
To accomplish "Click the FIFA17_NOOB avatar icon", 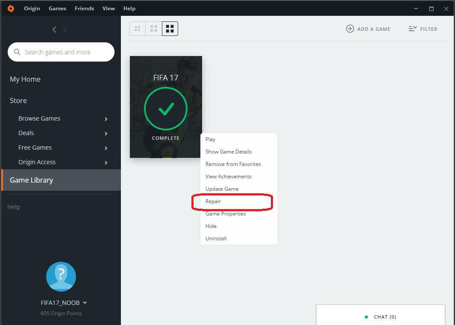I will pos(61,276).
